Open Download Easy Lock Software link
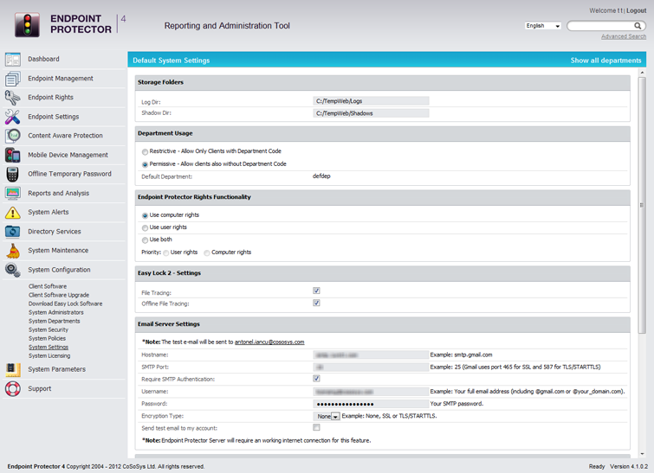Image resolution: width=654 pixels, height=473 pixels. pos(66,304)
